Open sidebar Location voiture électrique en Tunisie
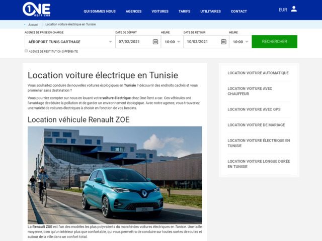Image resolution: width=322 pixels, height=241 pixels. [x=259, y=143]
